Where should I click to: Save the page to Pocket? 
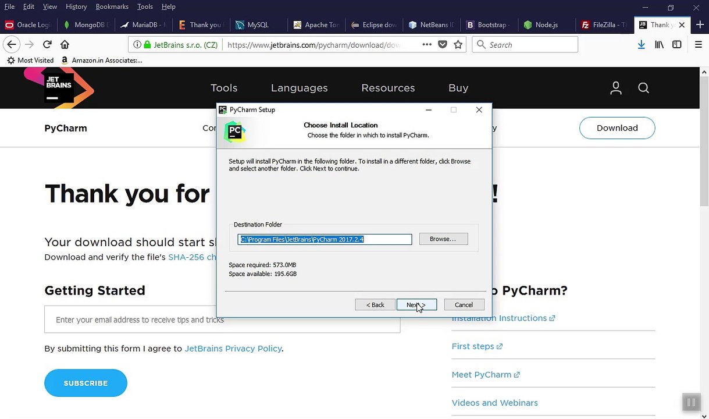[443, 45]
